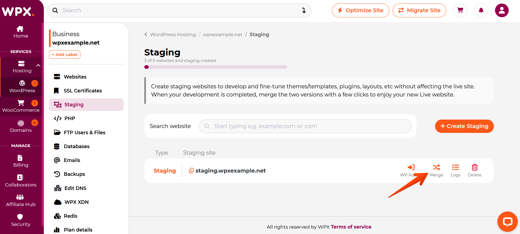Focus the Search website input
Image resolution: width=520 pixels, height=234 pixels.
[x=305, y=126]
